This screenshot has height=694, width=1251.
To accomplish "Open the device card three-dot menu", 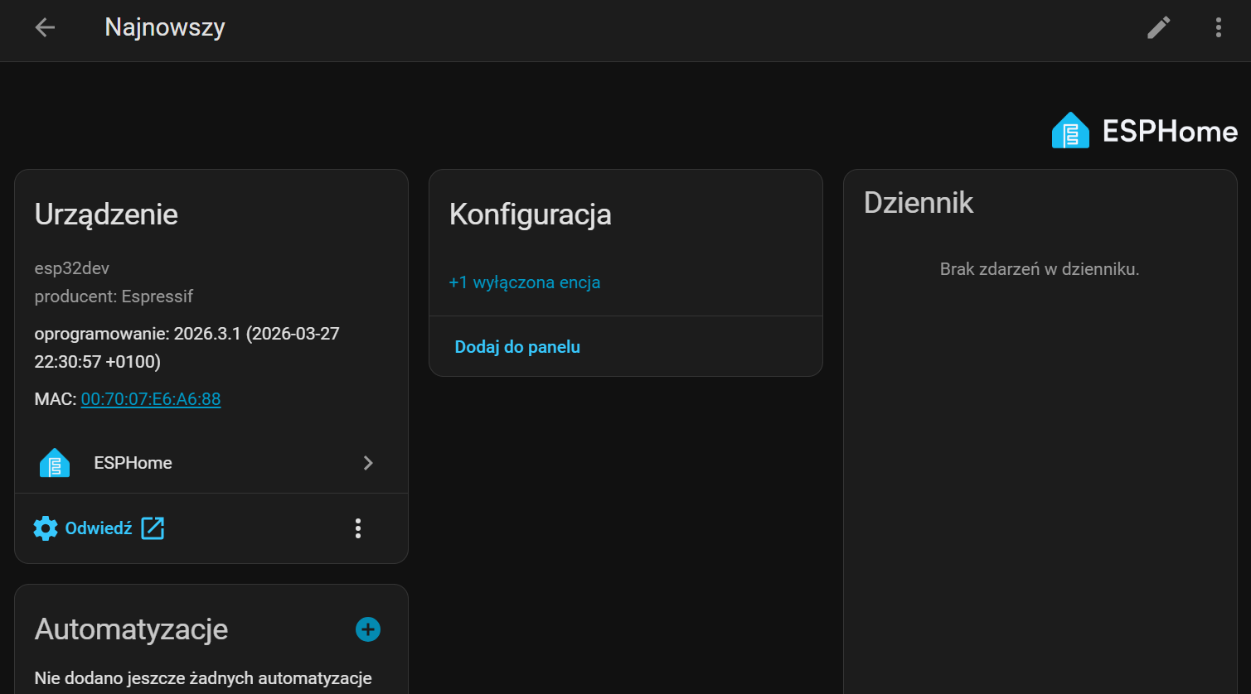I will click(358, 528).
